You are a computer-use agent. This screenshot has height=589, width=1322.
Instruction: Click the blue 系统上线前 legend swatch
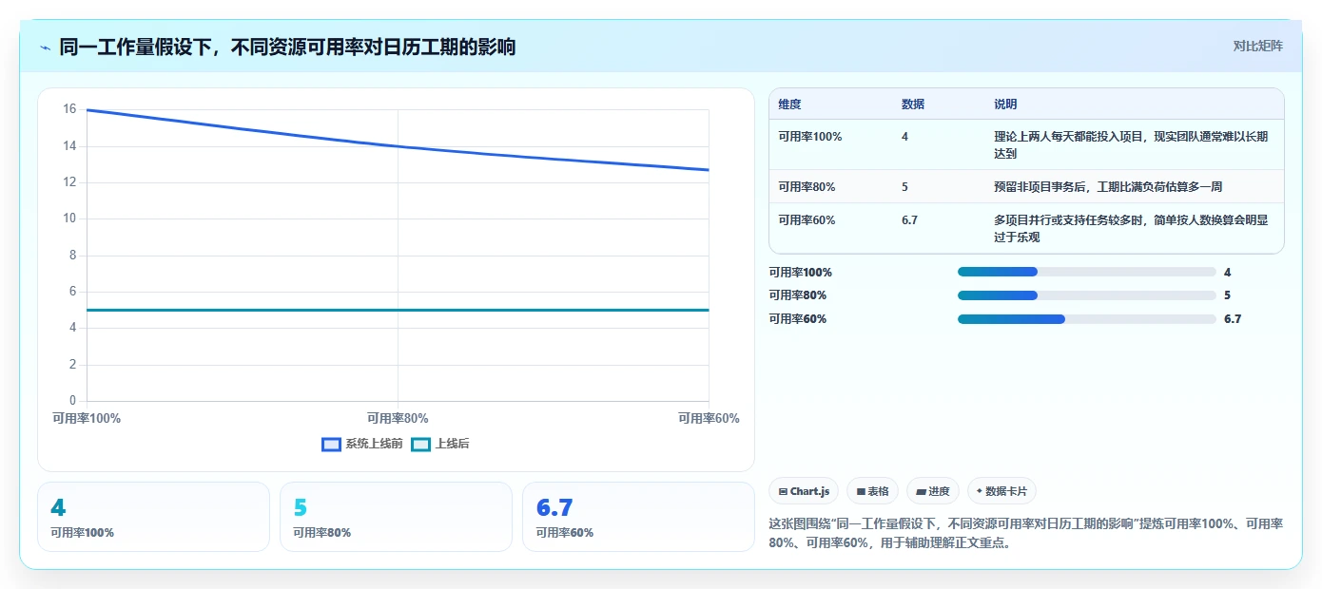coord(331,444)
